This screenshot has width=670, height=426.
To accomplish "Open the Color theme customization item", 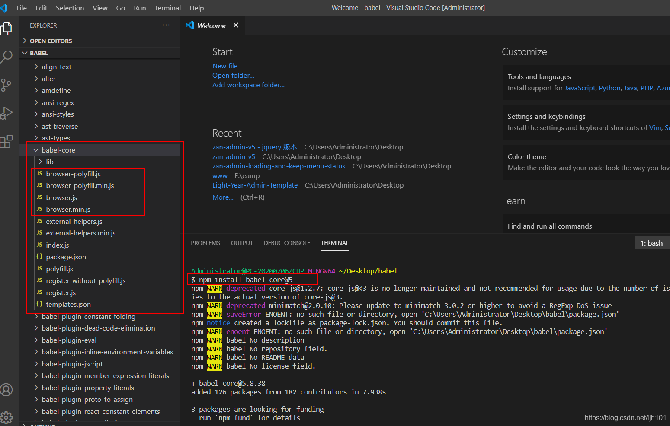I will pyautogui.click(x=586, y=162).
